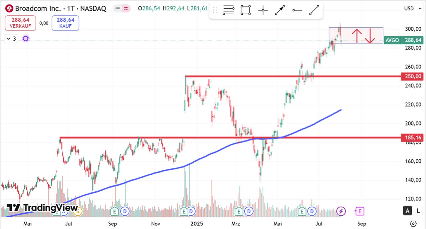The width and height of the screenshot is (426, 229).
Task: Click the AVGO symbol label on price axis
Action: click(x=392, y=40)
